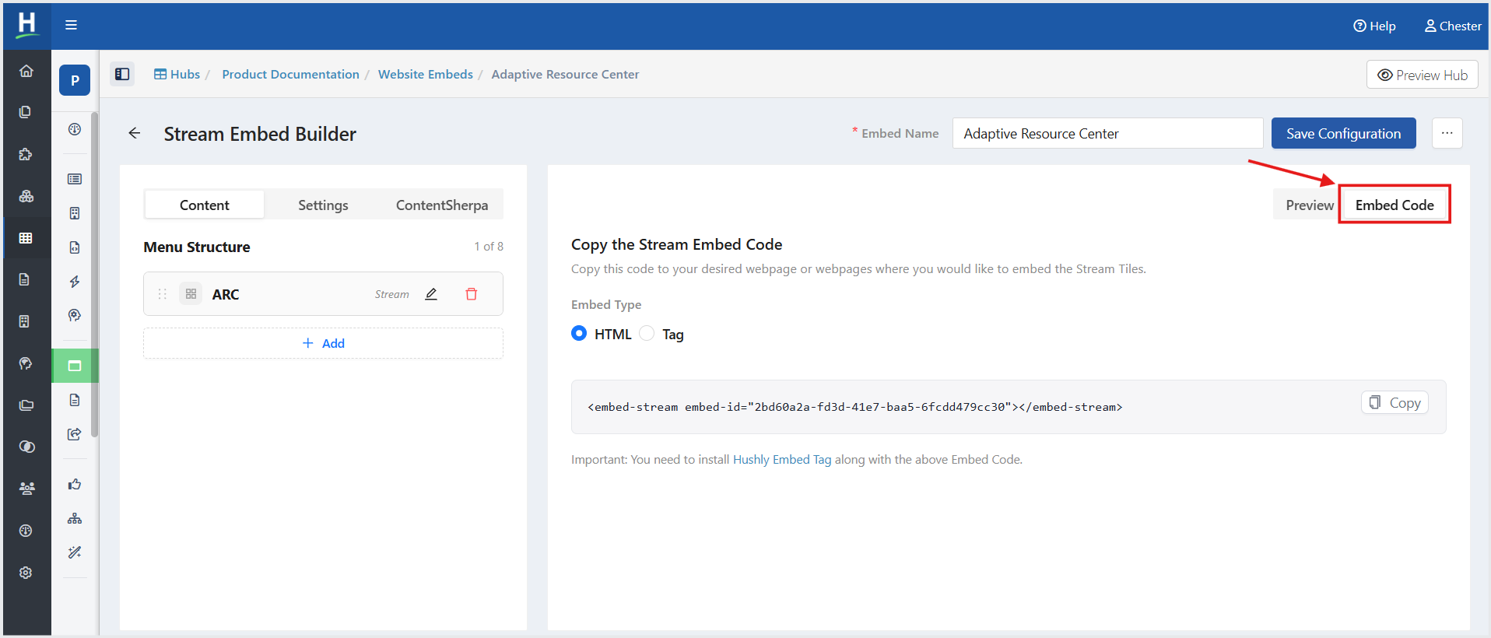Open the Hushly Embed Tag link
The height and width of the screenshot is (638, 1491).
point(782,460)
